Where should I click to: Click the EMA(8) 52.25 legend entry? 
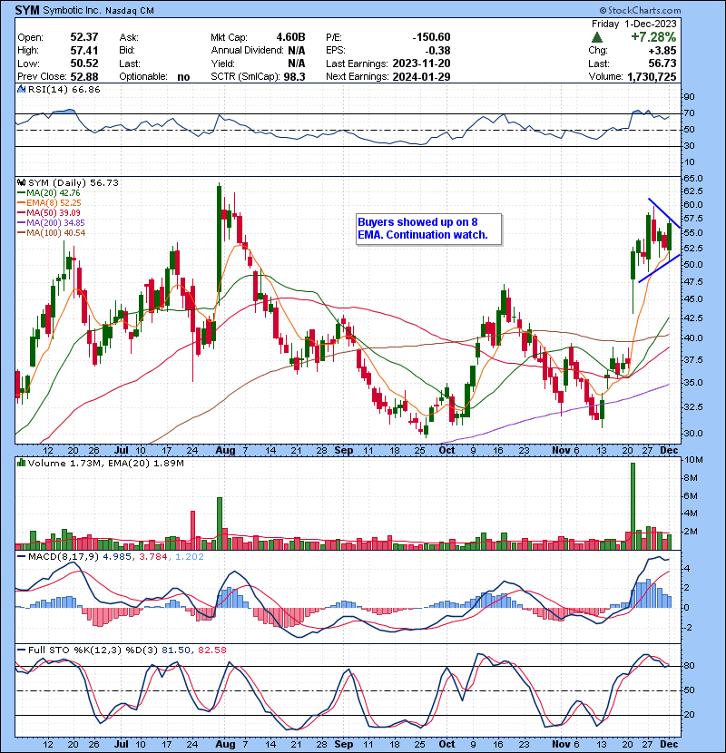pos(50,203)
